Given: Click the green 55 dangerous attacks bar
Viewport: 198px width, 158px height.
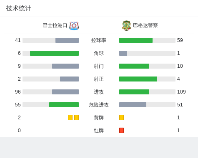Looking at the screenshot, I should (x=64, y=105).
